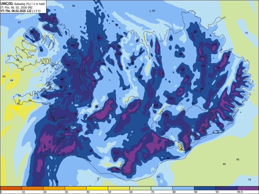Click the 80–90 light blue legend swatch
259x194 pixels.
point(183,188)
